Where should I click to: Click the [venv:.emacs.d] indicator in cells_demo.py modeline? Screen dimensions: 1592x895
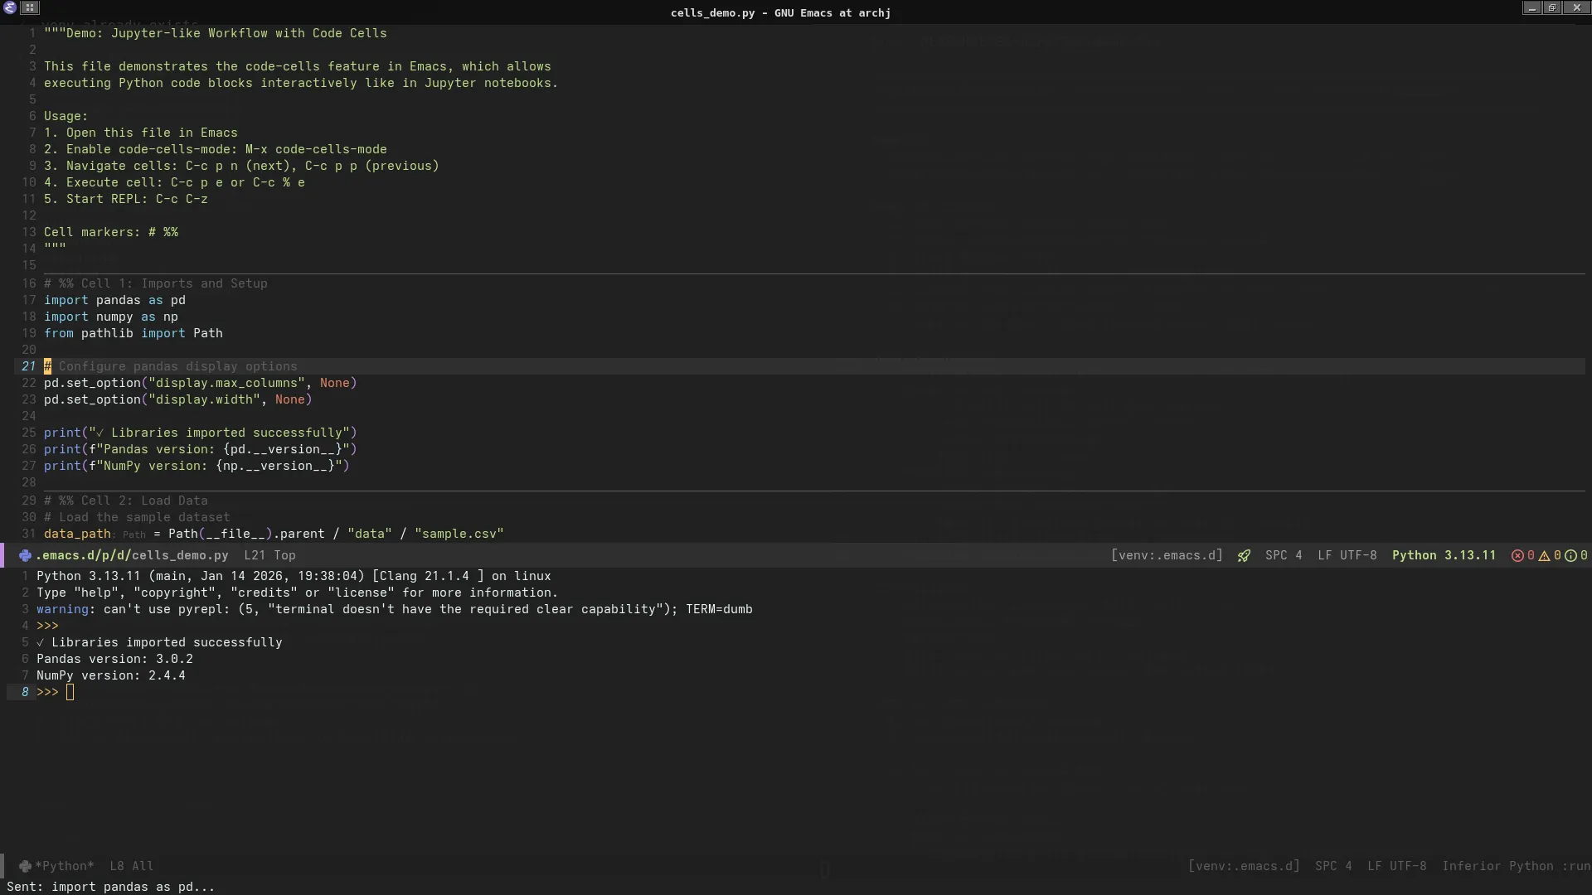tap(1167, 555)
